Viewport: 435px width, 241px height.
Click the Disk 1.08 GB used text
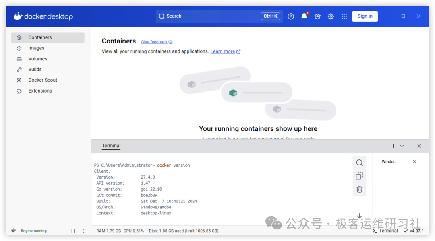[184, 231]
